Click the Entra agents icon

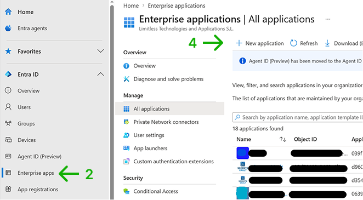[x=8, y=28]
